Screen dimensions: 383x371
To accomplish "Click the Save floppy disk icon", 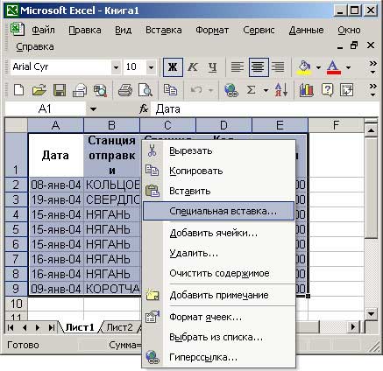I will point(60,90).
